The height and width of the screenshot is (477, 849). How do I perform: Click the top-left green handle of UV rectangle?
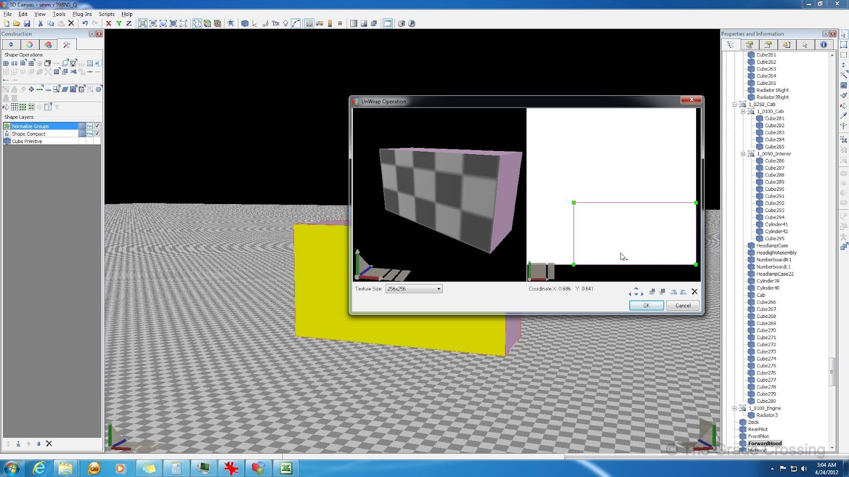[x=574, y=202]
